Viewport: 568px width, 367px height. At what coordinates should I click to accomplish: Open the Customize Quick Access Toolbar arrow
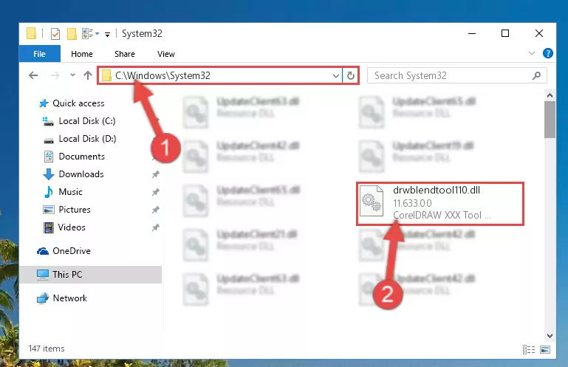[x=107, y=34]
